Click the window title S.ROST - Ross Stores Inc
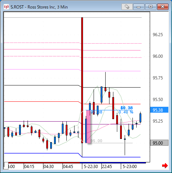 click(x=39, y=7)
